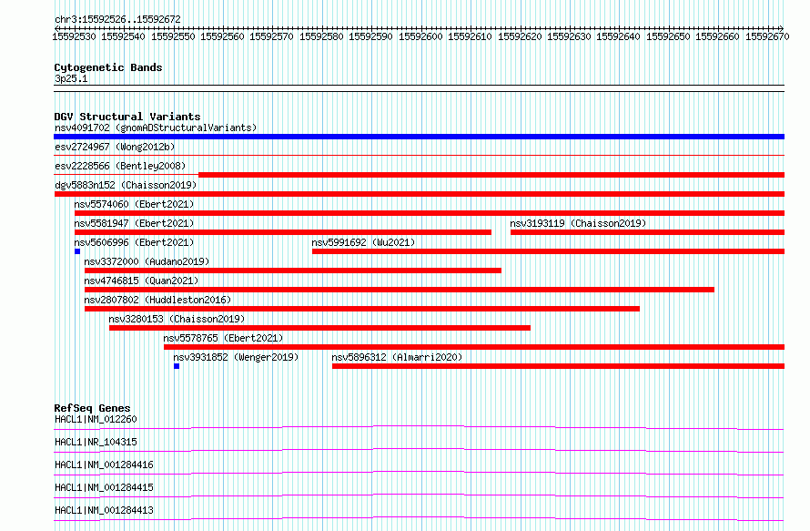The image size is (810, 531).
Task: Click ruler position 15592600
Action: (420, 36)
